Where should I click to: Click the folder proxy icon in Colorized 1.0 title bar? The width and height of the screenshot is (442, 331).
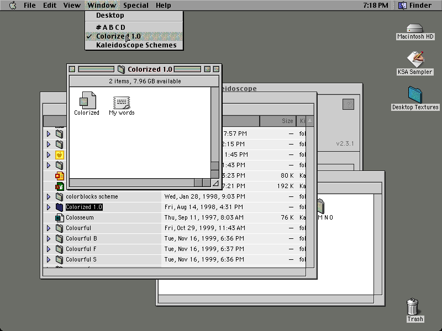[x=121, y=70]
